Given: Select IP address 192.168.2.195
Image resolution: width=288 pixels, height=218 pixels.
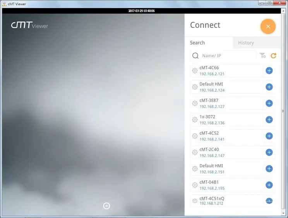Looking at the screenshot, I should [x=212, y=189].
